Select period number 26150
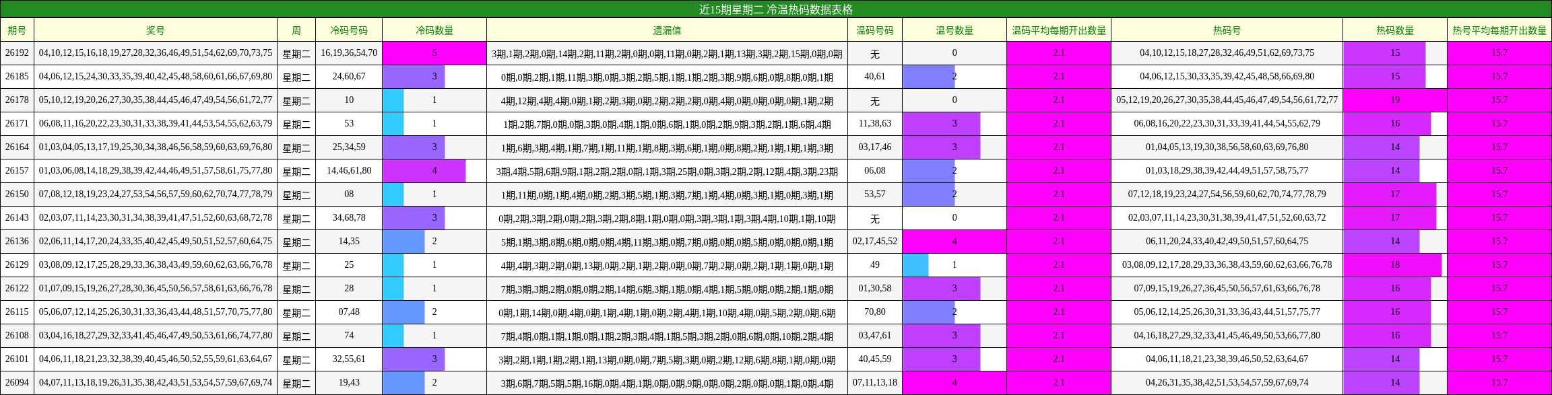This screenshot has width=1552, height=395. tap(17, 194)
